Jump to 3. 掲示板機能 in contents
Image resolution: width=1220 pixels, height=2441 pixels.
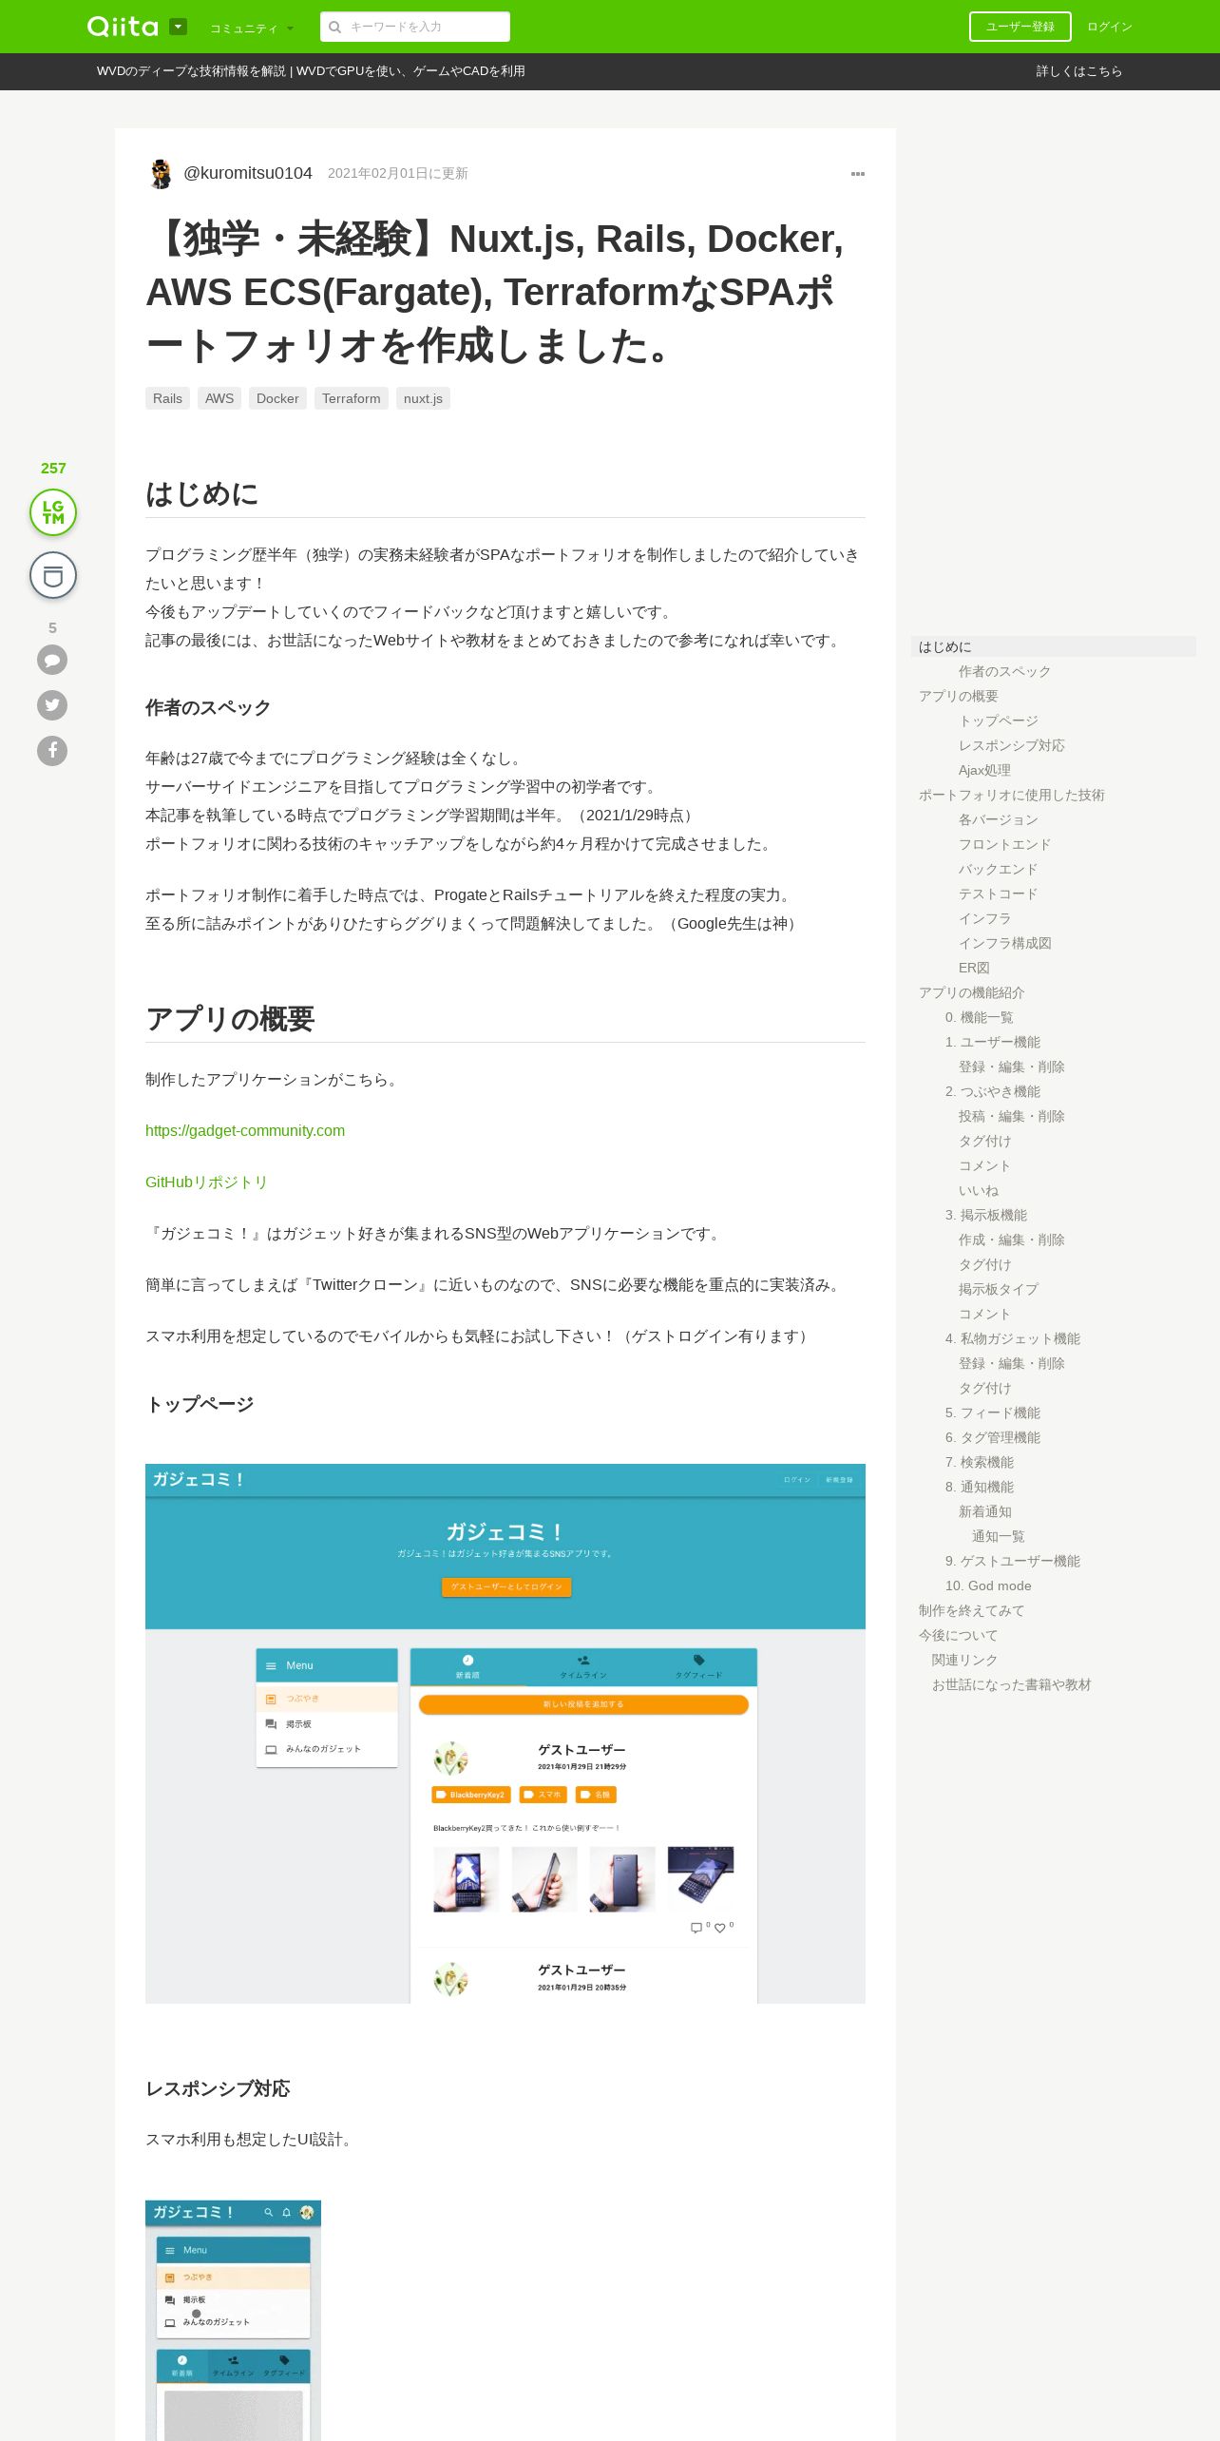tap(985, 1215)
